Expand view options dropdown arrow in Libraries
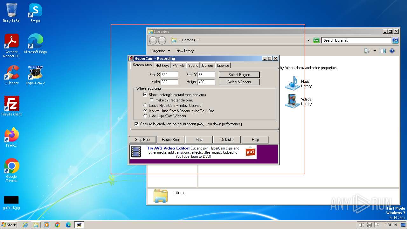This screenshot has width=407, height=229. 375,51
